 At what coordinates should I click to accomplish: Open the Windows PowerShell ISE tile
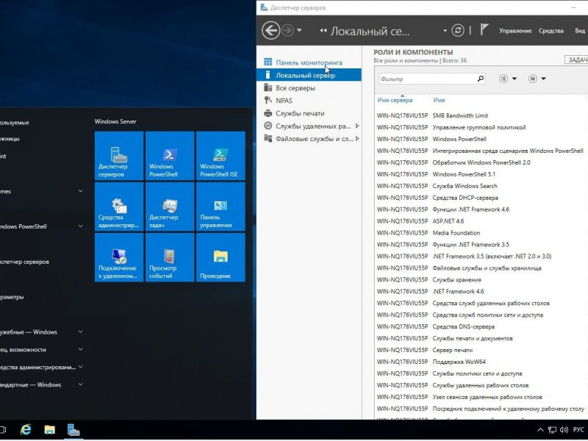pos(220,156)
